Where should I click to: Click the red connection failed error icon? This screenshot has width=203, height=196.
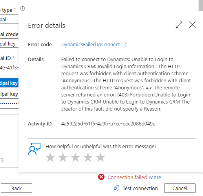[101, 177]
